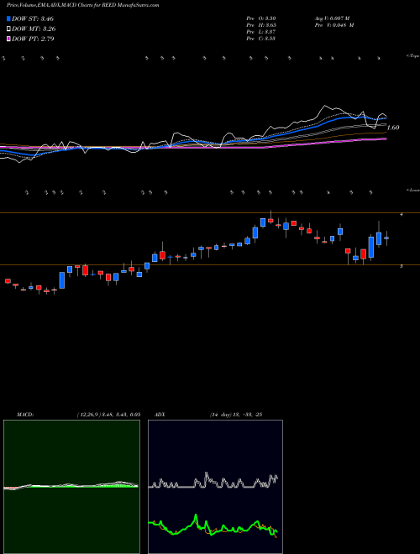Click the chart title mentioning REED MunafaSutra.com
This screenshot has width=420, height=554.
[x=83, y=5]
